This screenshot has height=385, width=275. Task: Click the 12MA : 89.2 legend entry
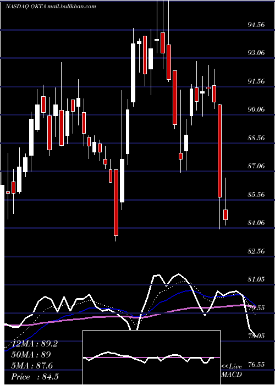click(x=35, y=344)
